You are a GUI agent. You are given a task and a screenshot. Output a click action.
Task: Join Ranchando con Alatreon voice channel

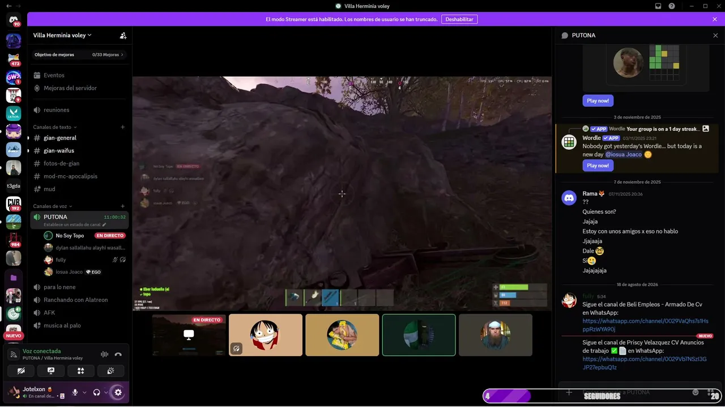click(x=79, y=300)
